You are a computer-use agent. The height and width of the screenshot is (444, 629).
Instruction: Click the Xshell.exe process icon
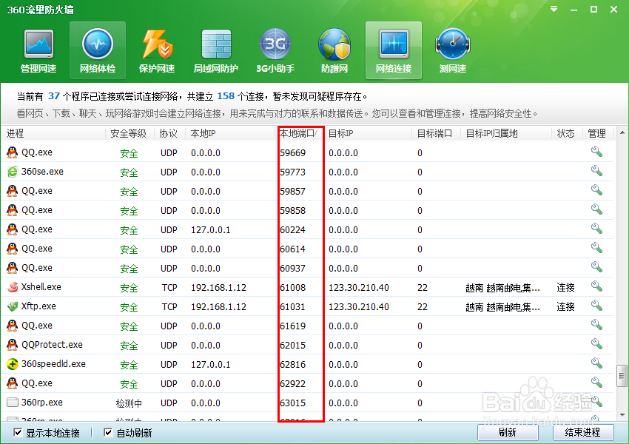click(x=13, y=287)
